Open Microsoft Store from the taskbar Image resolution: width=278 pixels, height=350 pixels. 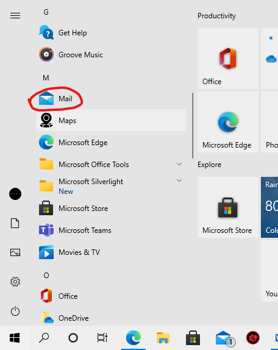[193, 338]
